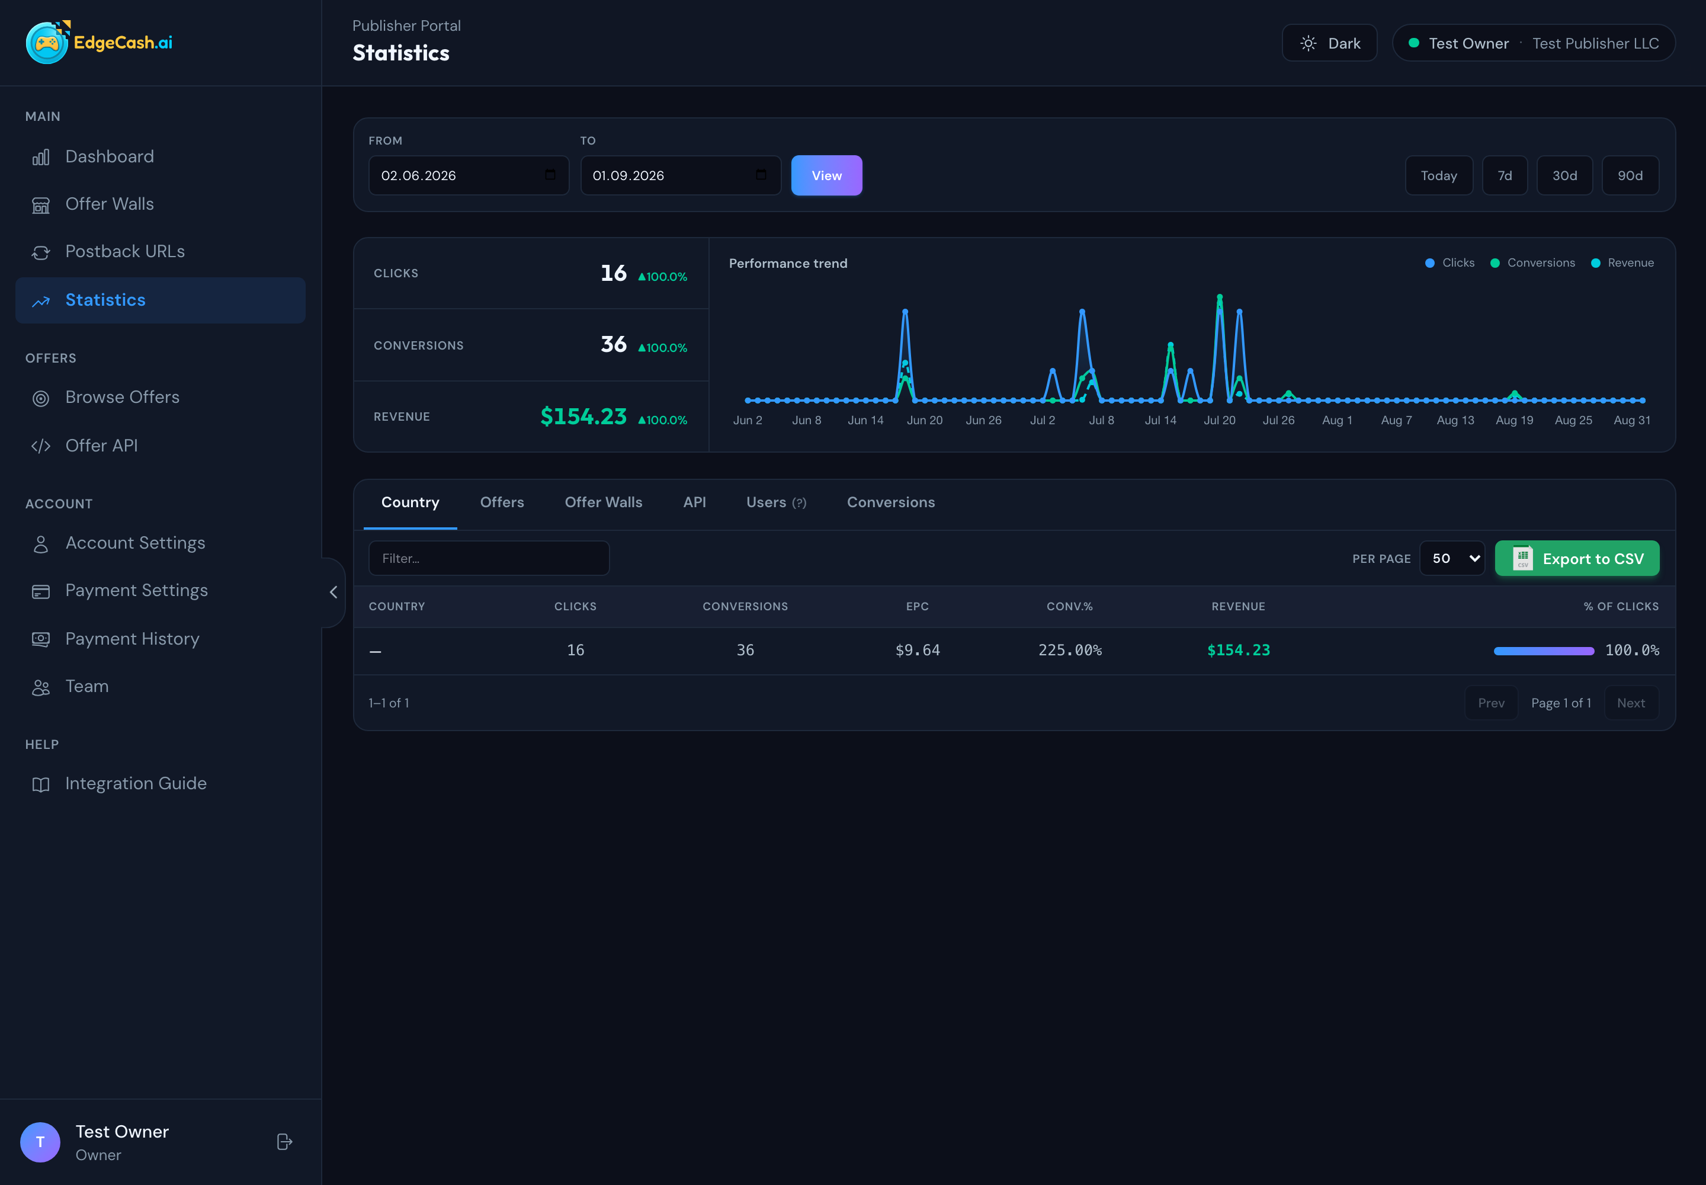The height and width of the screenshot is (1185, 1706).
Task: Select the 7d date range
Action: (1505, 175)
